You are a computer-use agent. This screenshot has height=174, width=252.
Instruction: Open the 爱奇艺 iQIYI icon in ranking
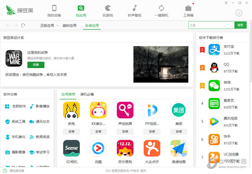click(214, 103)
